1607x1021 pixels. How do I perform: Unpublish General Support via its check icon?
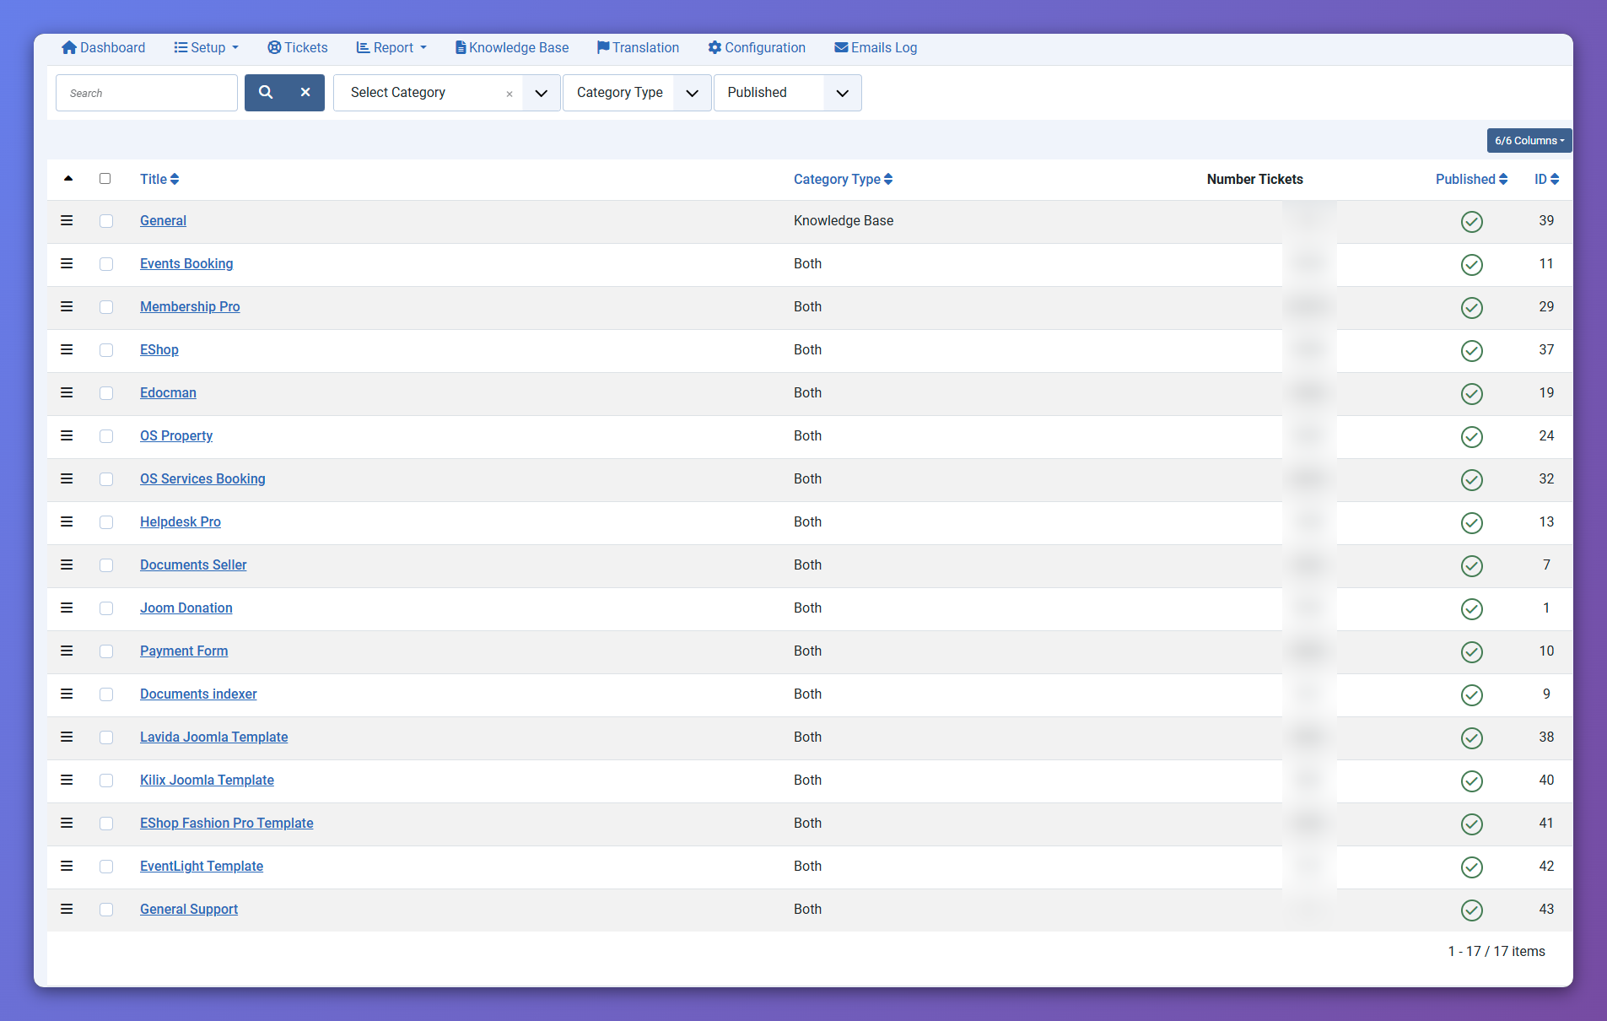coord(1471,910)
